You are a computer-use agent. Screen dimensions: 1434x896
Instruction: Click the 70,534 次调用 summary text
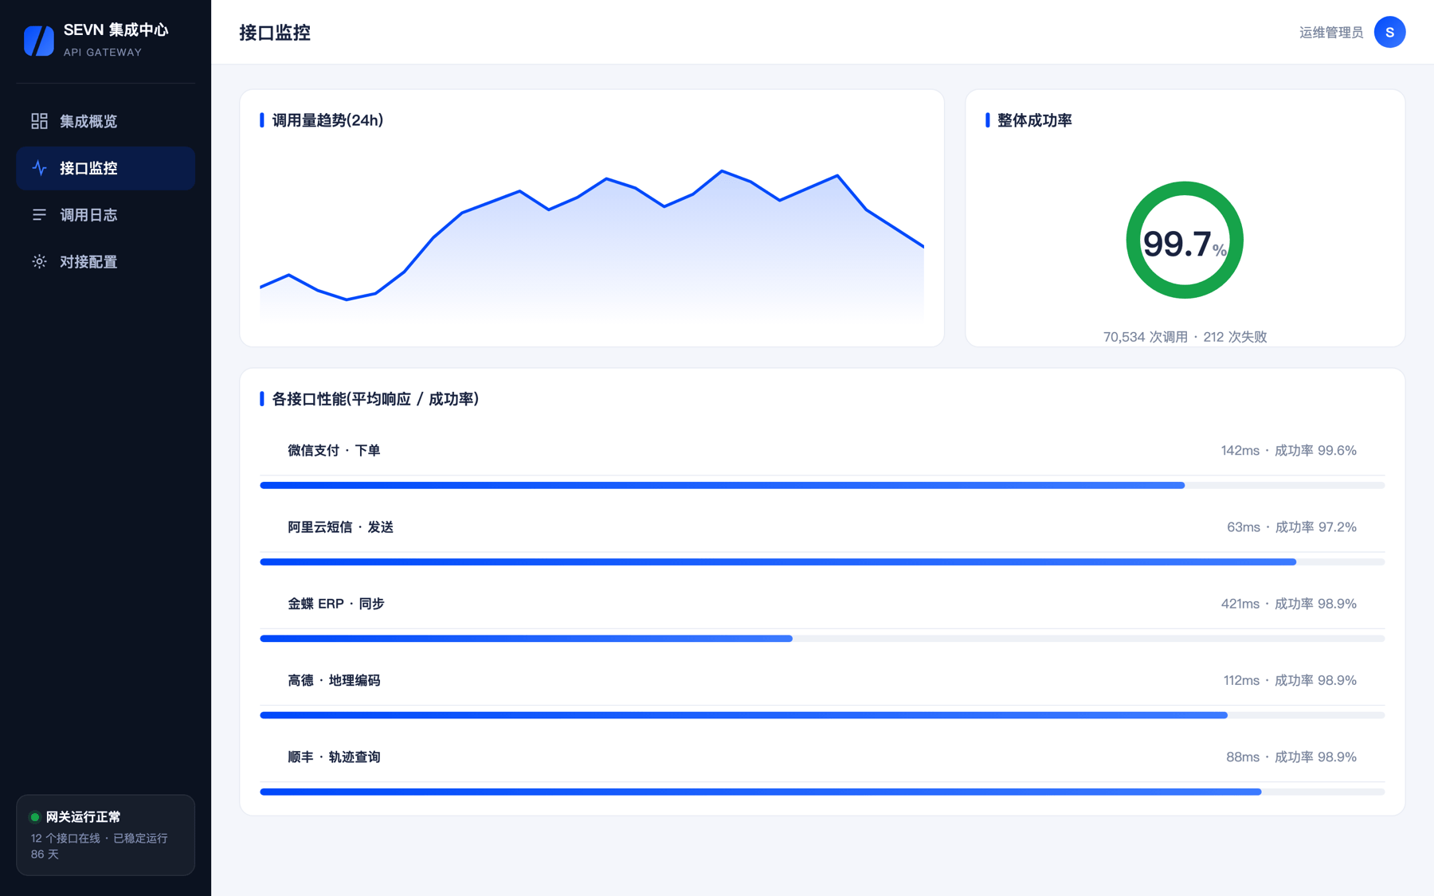(x=1145, y=337)
